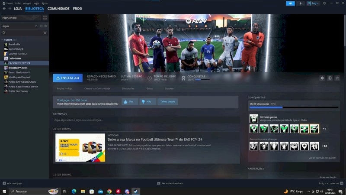Click Página inicial library home button

pos(21,18)
